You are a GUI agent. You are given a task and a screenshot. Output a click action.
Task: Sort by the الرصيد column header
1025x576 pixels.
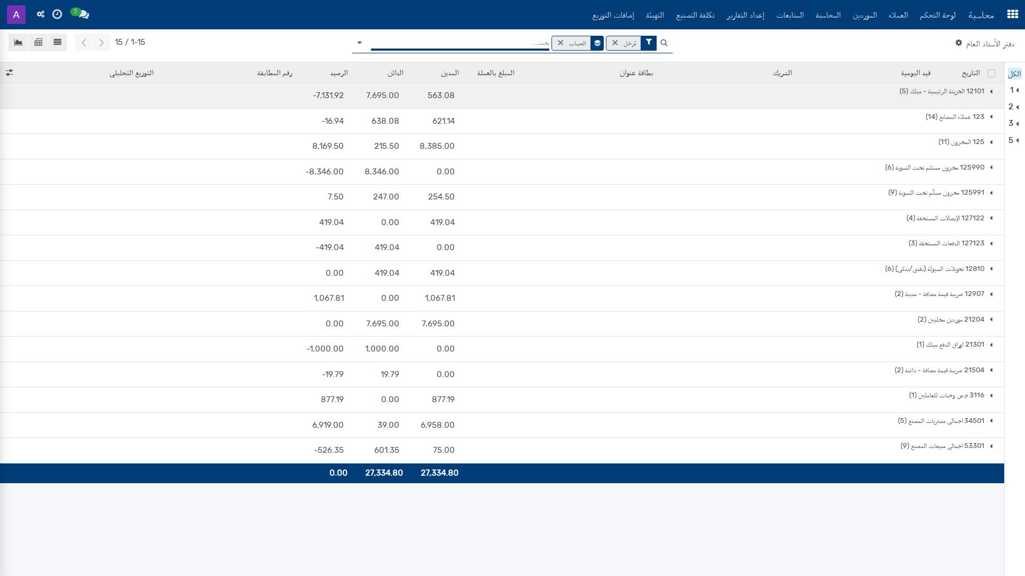coord(338,73)
